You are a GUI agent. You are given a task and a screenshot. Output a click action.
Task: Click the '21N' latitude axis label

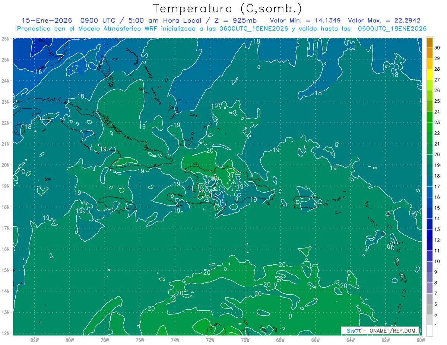tap(5, 144)
